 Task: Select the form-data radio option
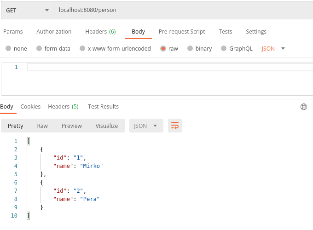[x=39, y=48]
